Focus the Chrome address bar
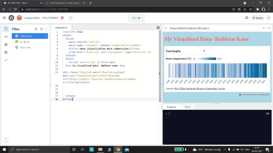 (125, 9)
